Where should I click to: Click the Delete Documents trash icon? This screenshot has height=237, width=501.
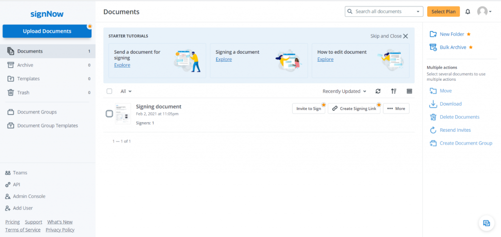[433, 117]
